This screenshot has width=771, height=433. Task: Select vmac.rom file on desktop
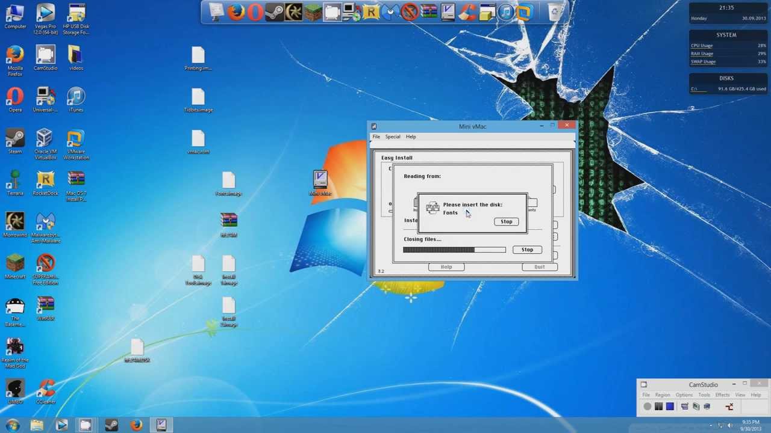pos(198,143)
